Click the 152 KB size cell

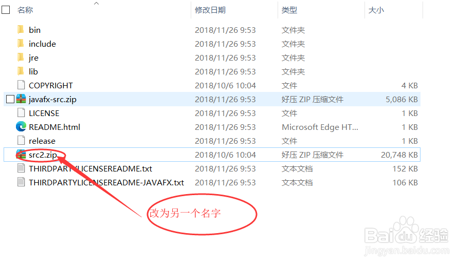point(405,168)
